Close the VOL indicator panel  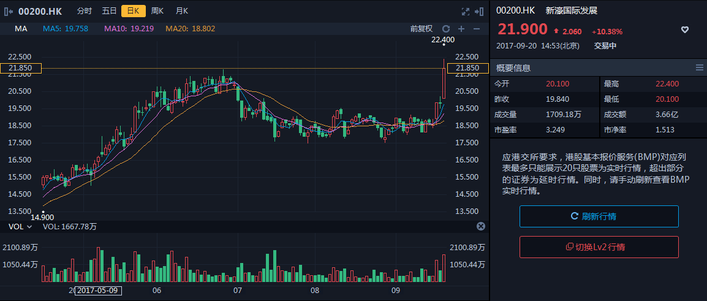click(x=480, y=226)
